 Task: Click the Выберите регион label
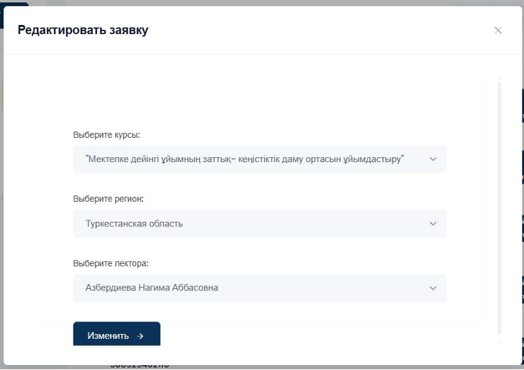(x=108, y=199)
